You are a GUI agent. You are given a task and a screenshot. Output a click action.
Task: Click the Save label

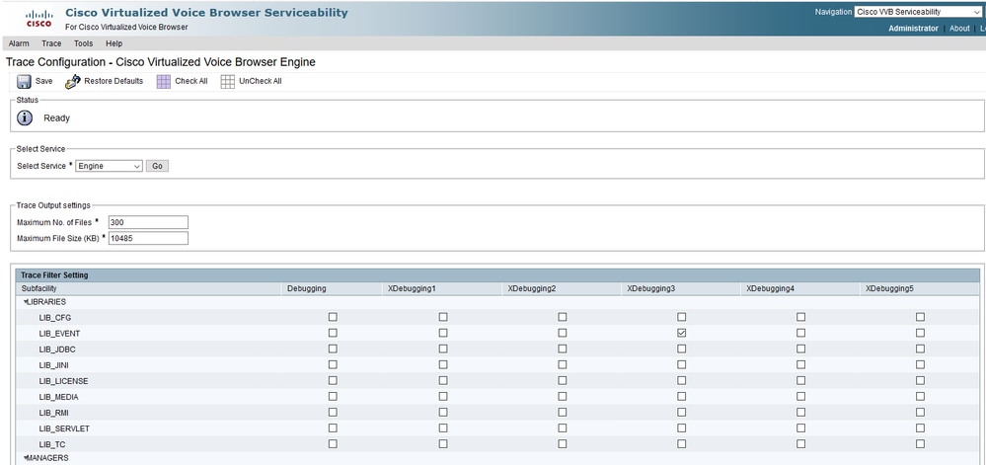pyautogui.click(x=44, y=81)
